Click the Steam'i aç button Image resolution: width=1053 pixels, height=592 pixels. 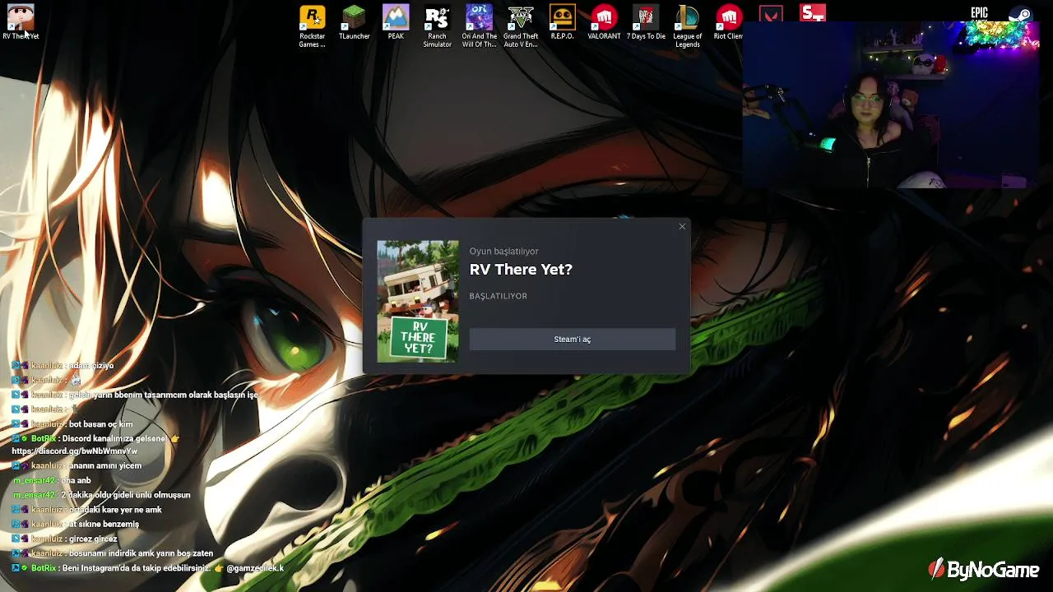point(573,340)
